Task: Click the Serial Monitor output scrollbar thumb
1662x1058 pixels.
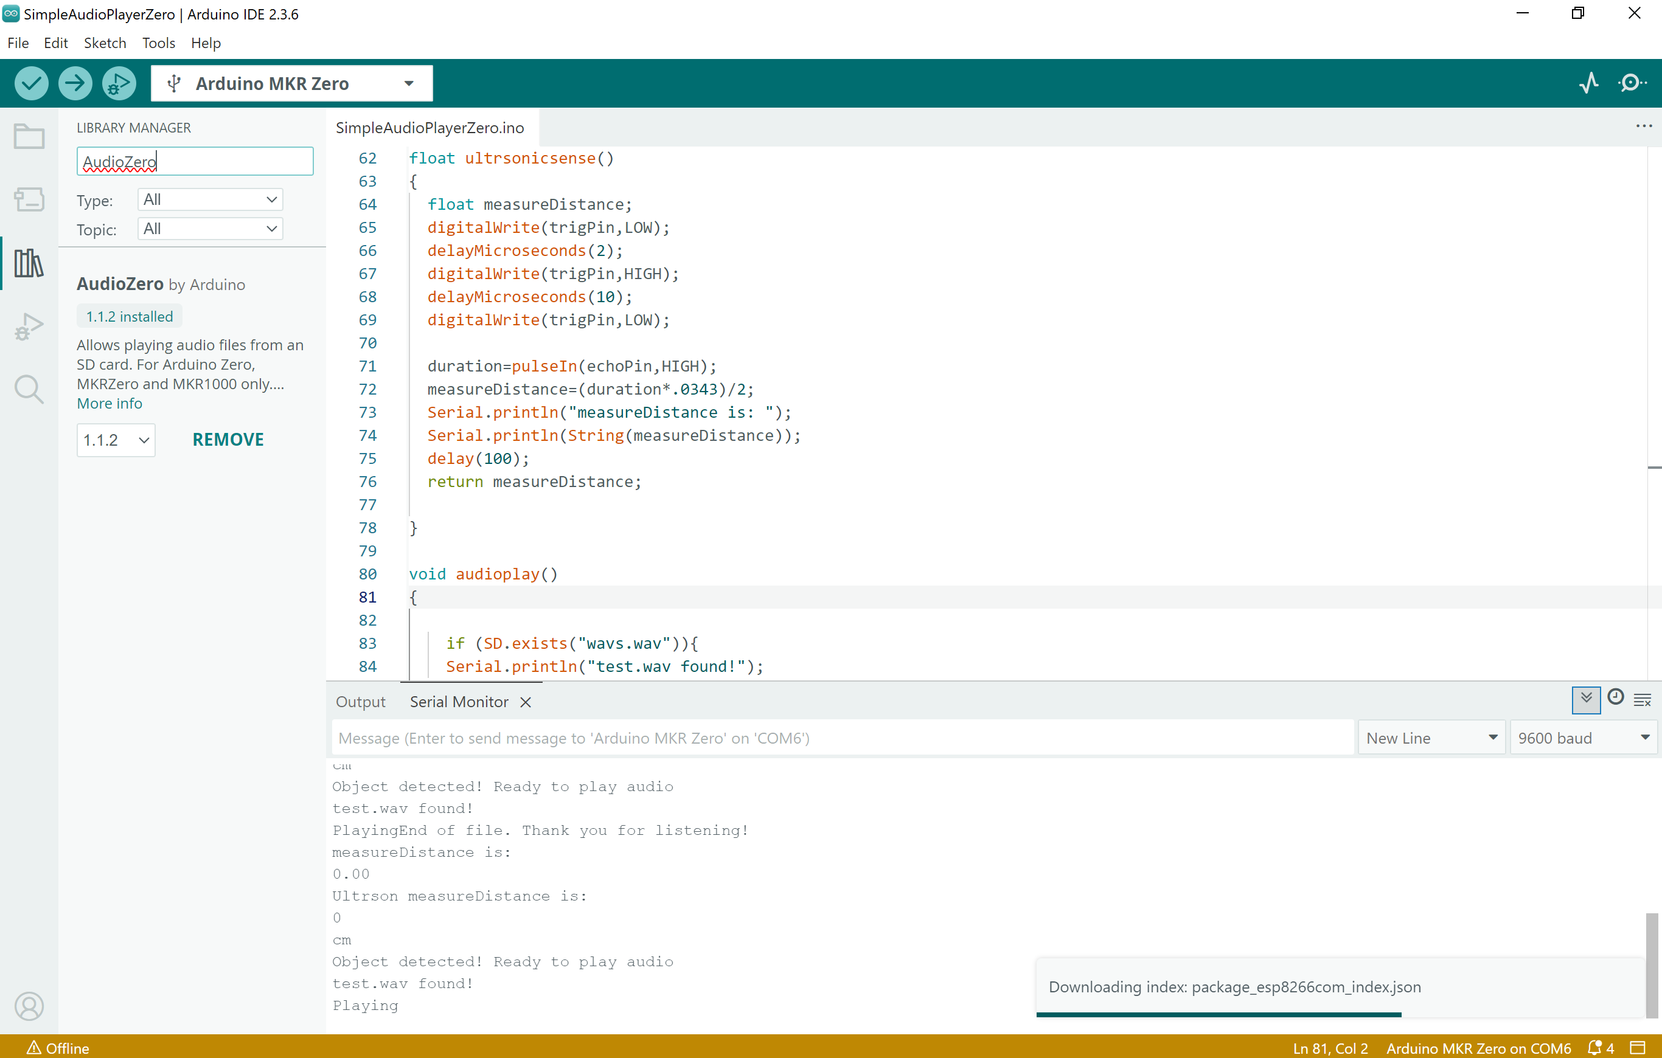Action: click(x=1651, y=964)
